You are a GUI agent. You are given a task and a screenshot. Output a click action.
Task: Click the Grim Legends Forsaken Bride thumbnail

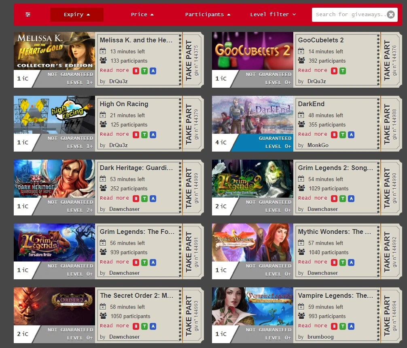click(x=54, y=242)
